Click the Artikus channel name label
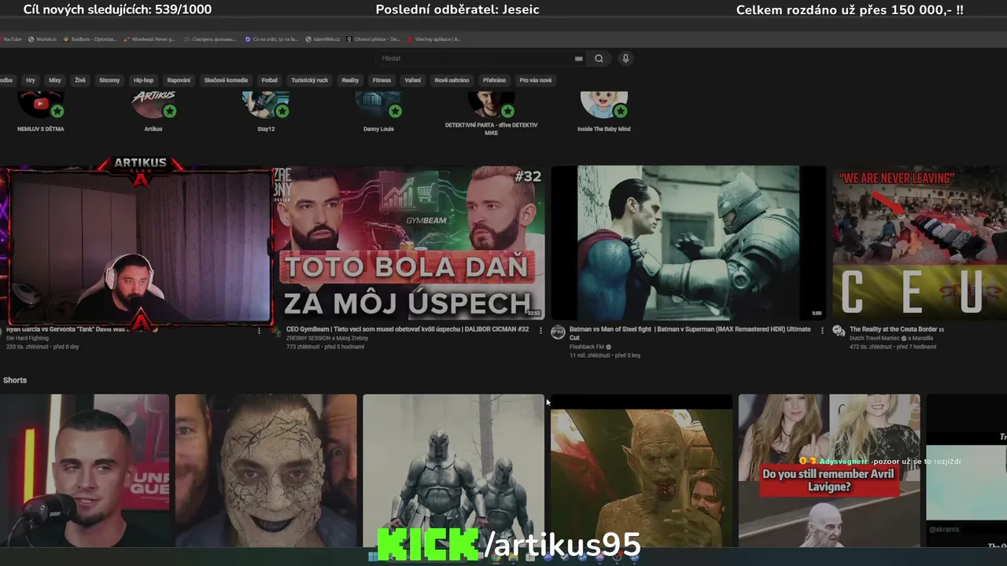The width and height of the screenshot is (1007, 566). tap(153, 129)
